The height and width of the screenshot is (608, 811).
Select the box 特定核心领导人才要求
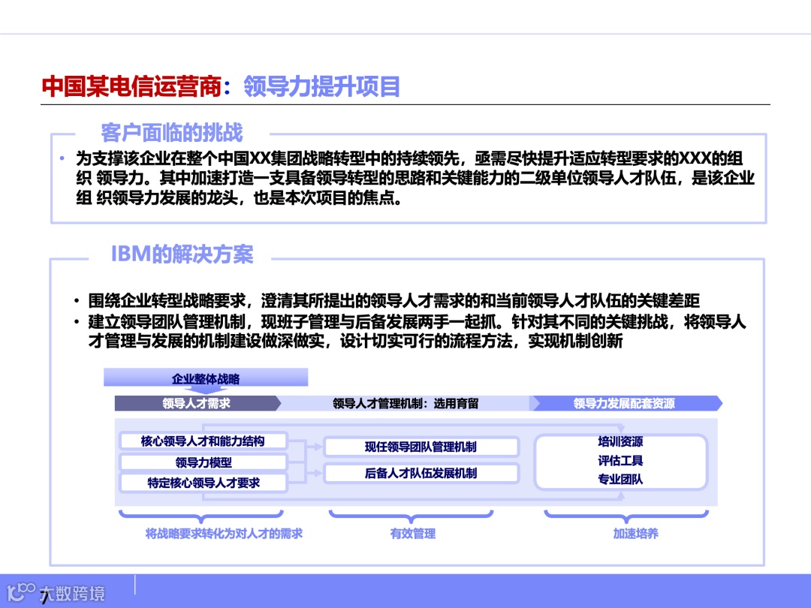[203, 483]
